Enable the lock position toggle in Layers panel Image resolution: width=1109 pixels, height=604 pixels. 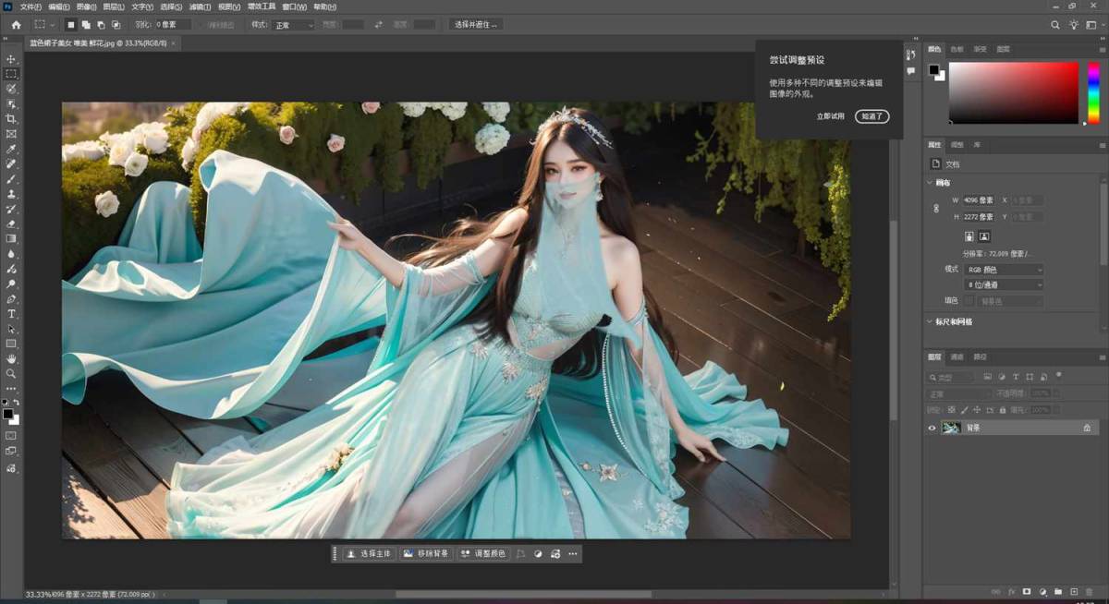click(x=977, y=409)
